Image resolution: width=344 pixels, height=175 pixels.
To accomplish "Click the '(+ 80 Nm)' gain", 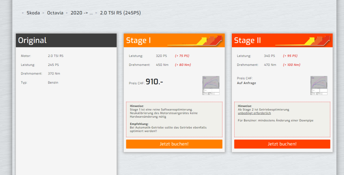I will pyautogui.click(x=183, y=65).
